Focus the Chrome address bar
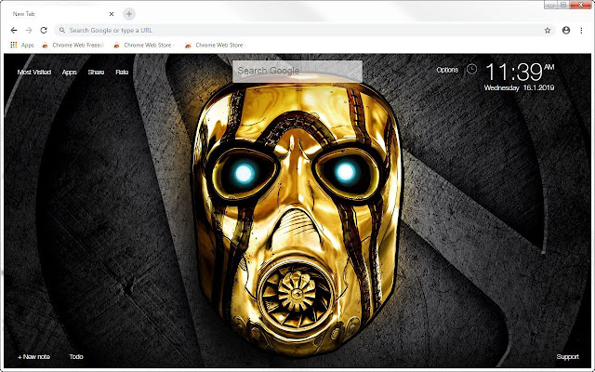 pos(306,31)
